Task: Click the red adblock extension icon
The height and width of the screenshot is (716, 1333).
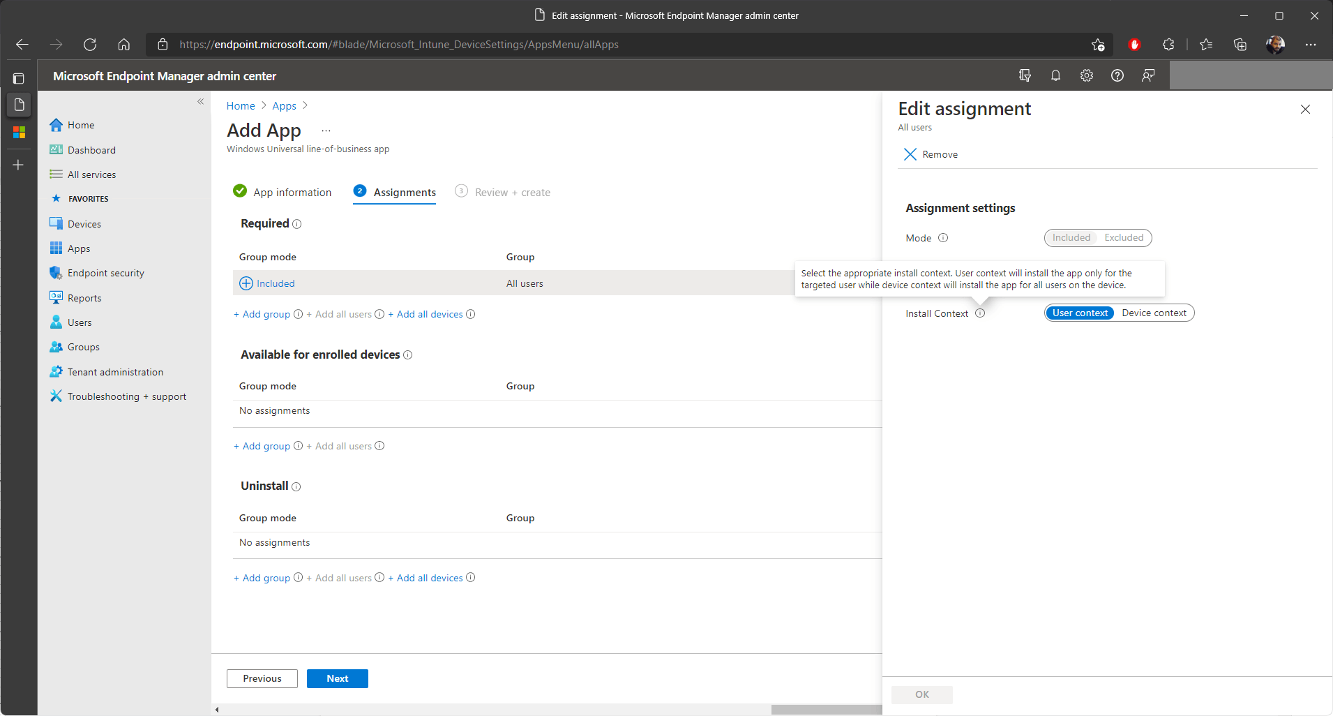Action: point(1134,45)
